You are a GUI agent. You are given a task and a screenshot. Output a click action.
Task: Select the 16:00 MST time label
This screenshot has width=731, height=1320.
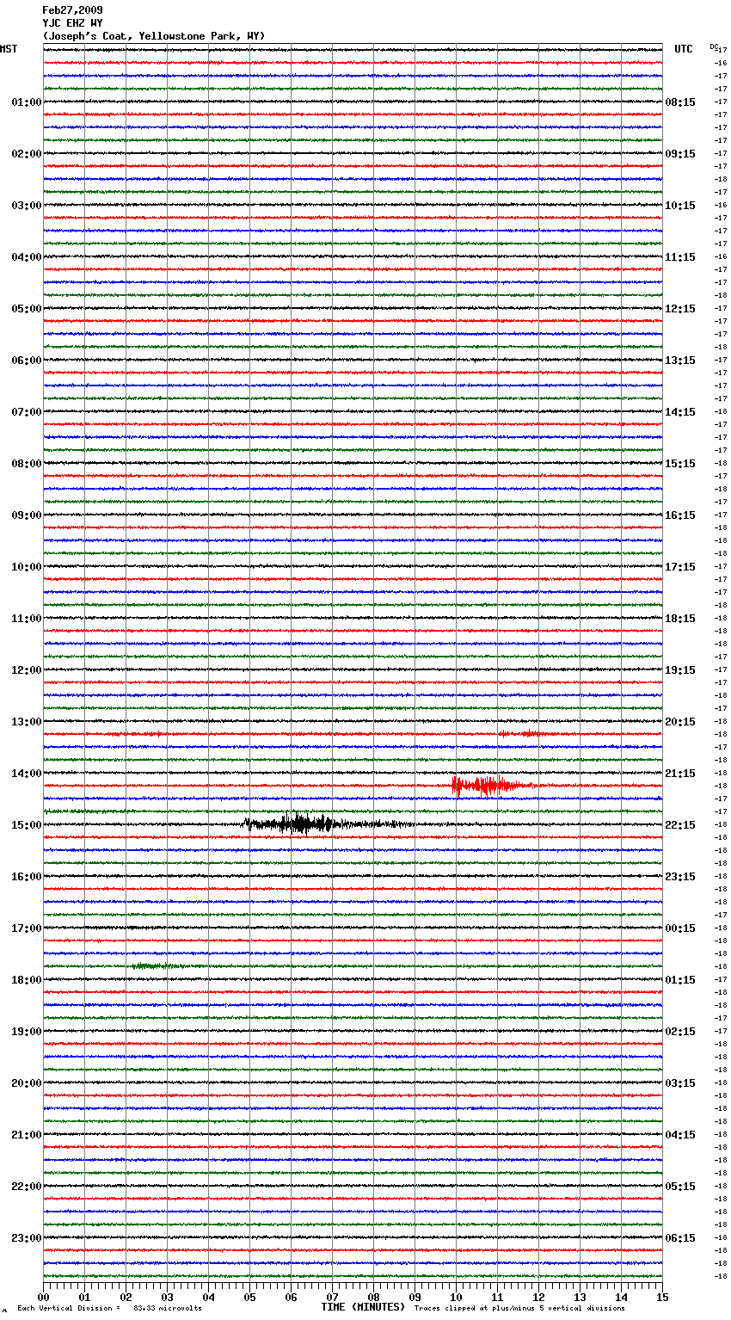pyautogui.click(x=27, y=877)
